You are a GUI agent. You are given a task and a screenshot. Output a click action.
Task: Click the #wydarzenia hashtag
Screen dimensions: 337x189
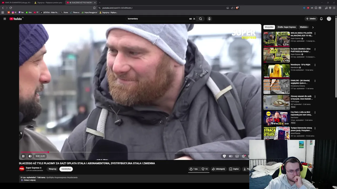[72, 177]
